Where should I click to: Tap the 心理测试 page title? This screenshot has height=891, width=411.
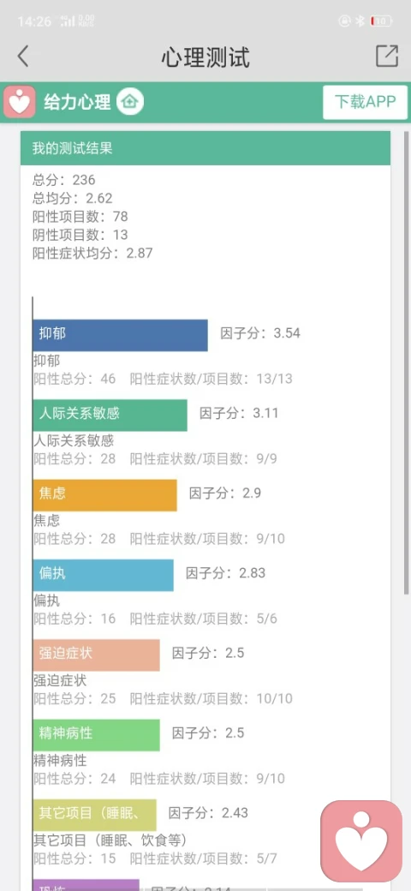click(x=205, y=57)
